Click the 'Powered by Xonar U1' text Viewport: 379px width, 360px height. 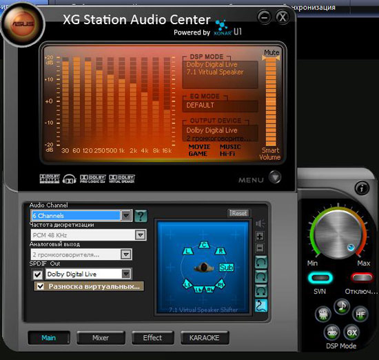click(x=207, y=32)
